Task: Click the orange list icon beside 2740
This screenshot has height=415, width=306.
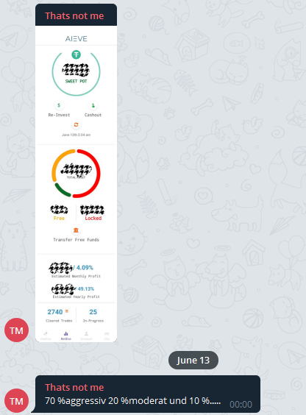Action: coord(67,311)
